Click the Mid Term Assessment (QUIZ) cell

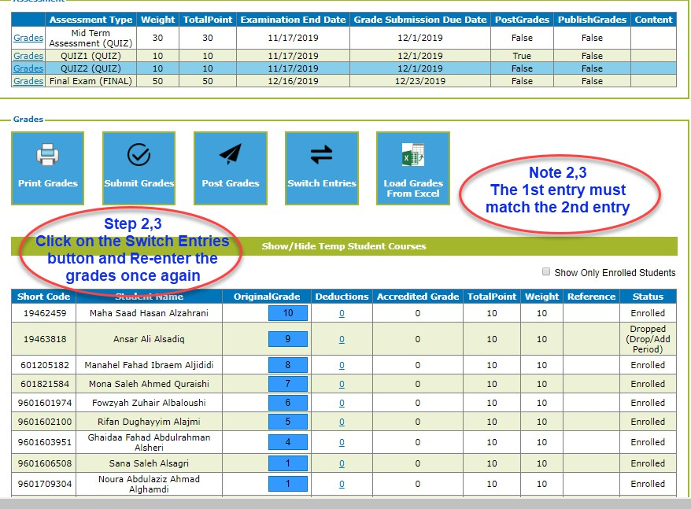click(x=91, y=38)
